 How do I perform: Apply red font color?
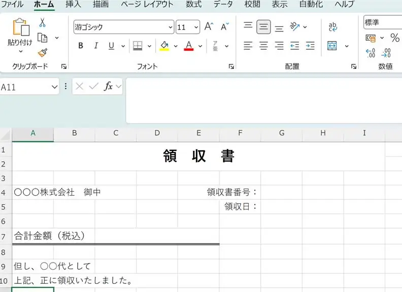189,46
